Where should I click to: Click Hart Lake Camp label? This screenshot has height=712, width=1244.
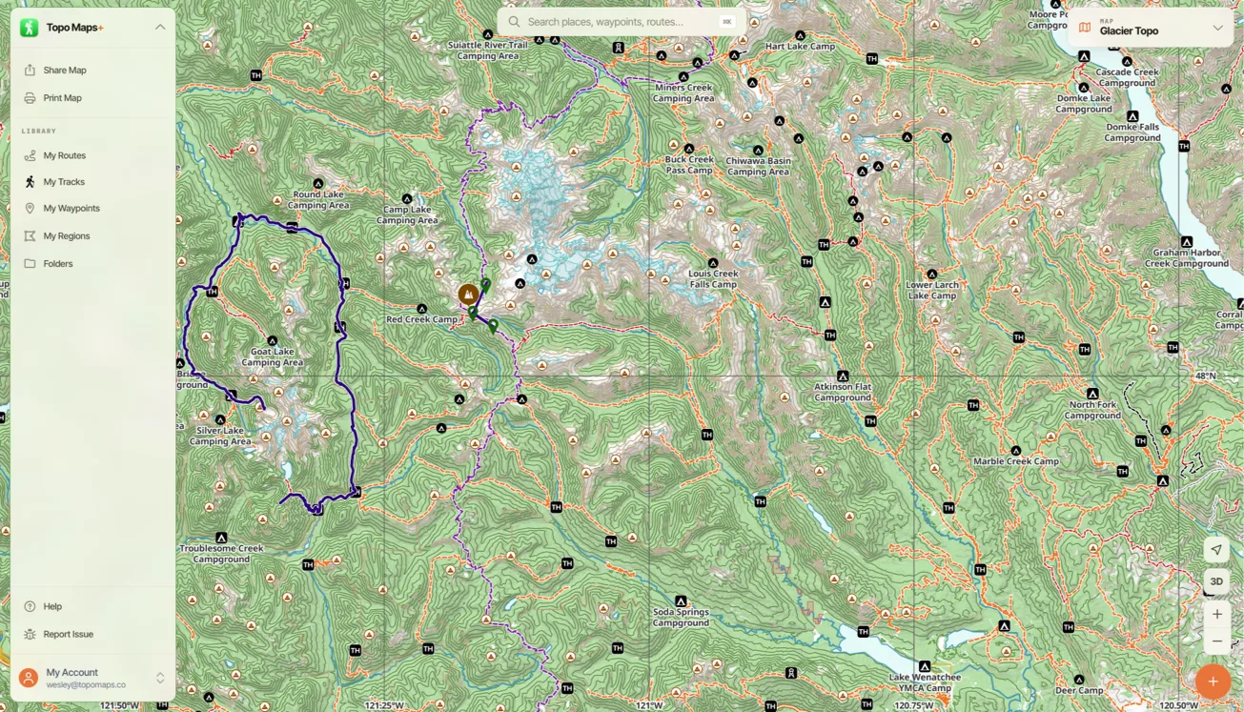pos(800,46)
